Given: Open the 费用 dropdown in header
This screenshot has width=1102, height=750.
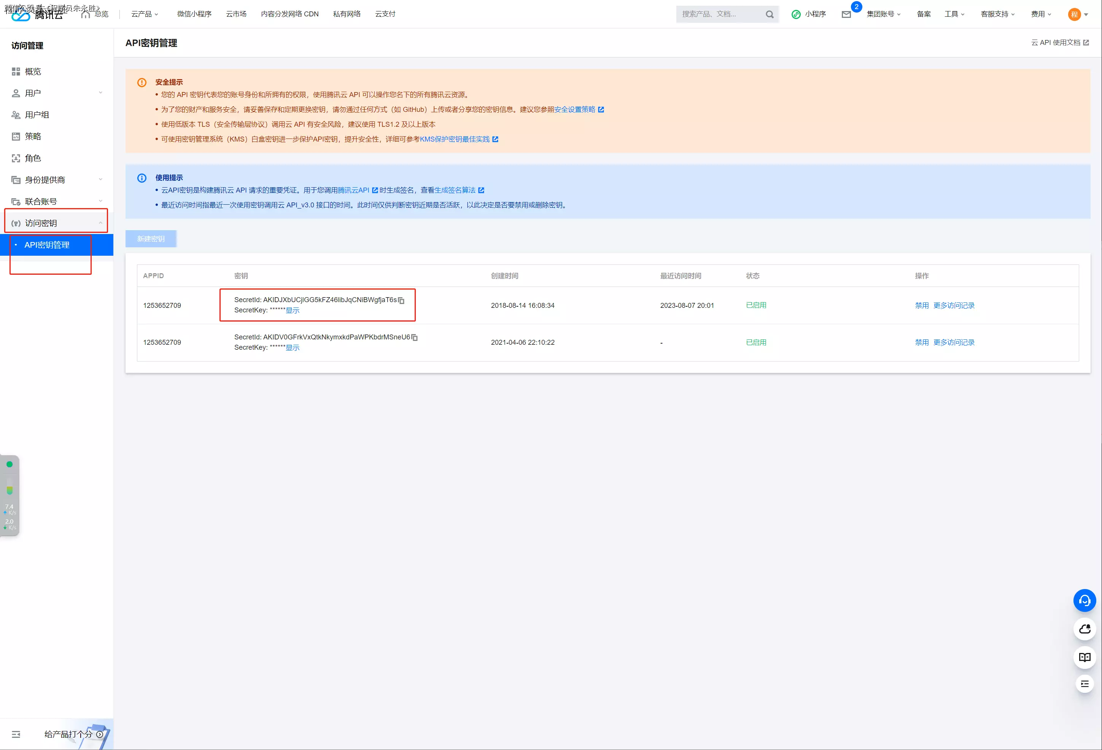Looking at the screenshot, I should pos(1040,14).
